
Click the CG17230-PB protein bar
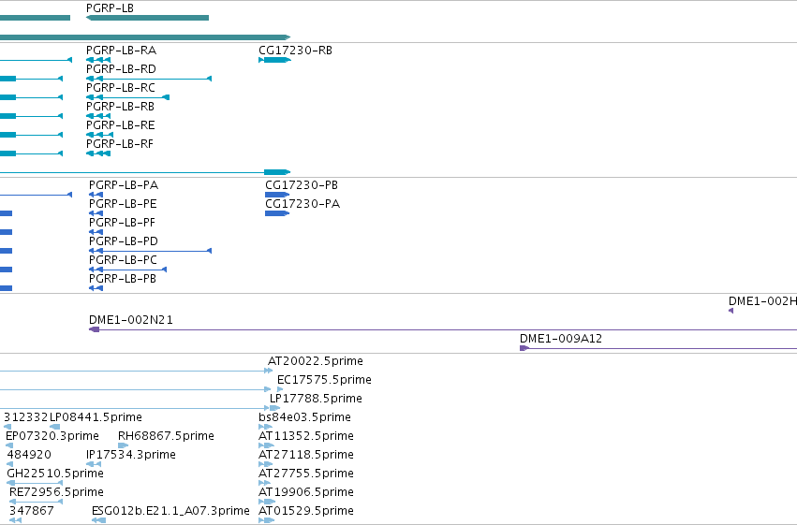(x=277, y=195)
